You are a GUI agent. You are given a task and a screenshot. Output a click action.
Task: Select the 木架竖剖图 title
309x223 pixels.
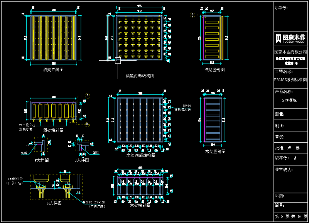click(x=215, y=151)
